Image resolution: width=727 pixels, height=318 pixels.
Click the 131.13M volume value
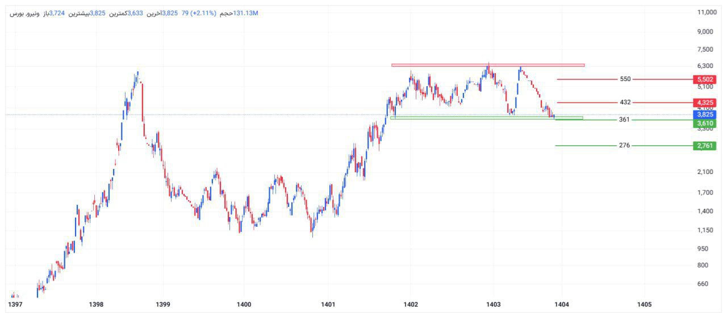[245, 13]
